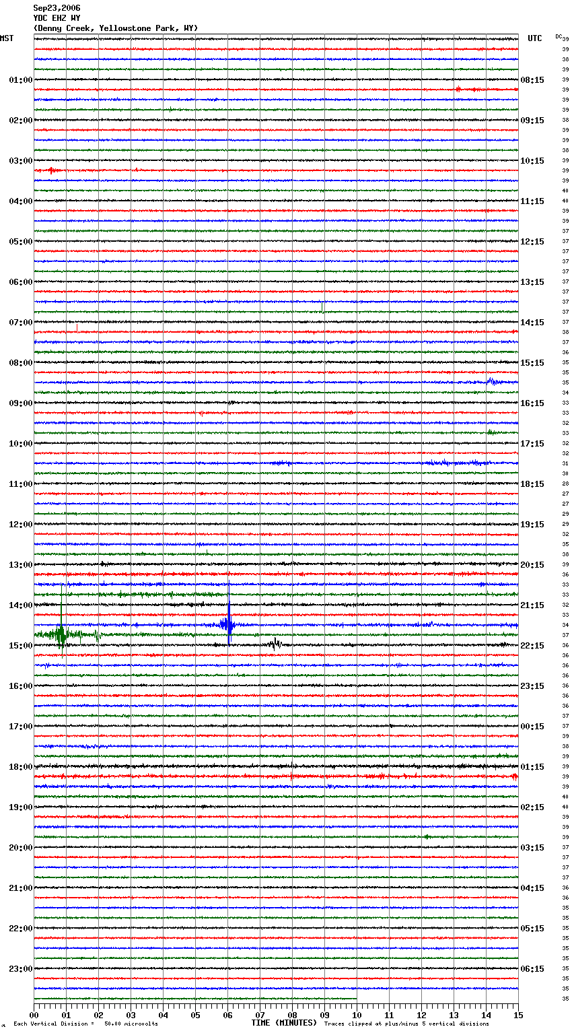
Task: Select the 04:00 MST time label
Action: pos(20,201)
